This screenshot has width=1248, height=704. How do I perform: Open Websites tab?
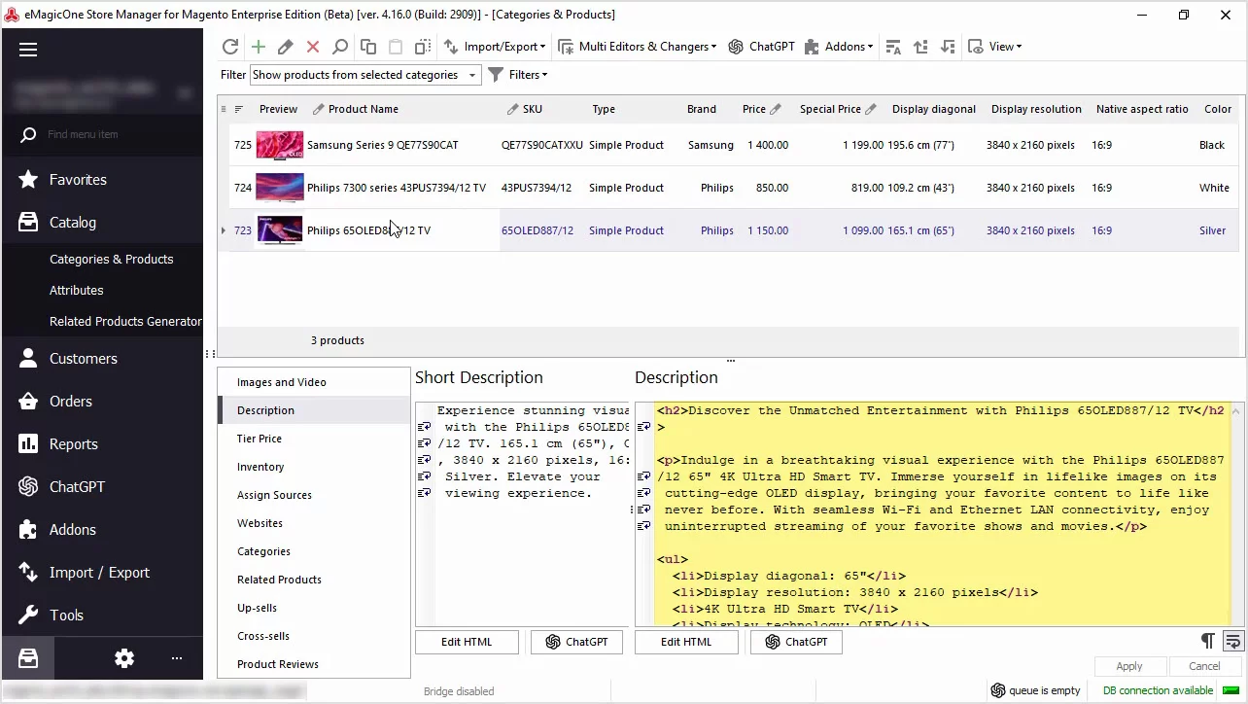pyautogui.click(x=314, y=523)
